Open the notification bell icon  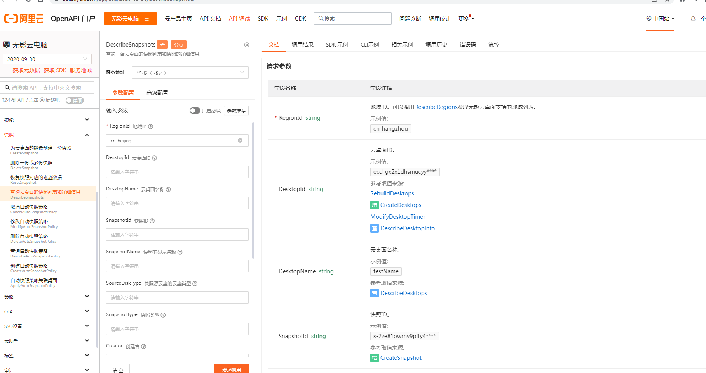tap(693, 19)
